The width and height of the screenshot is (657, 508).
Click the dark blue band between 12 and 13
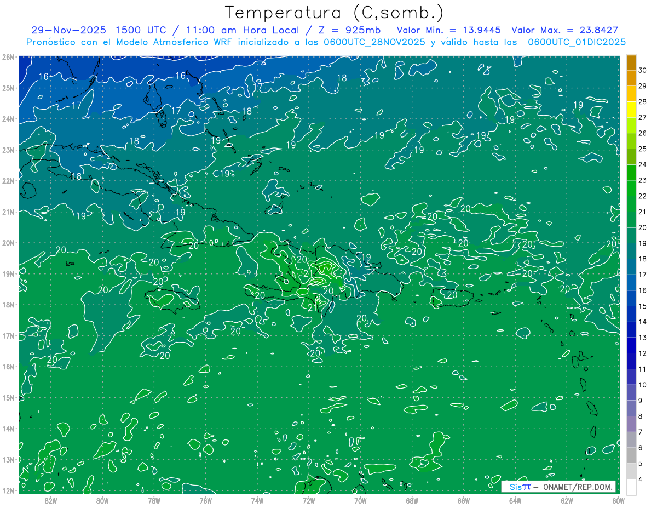pos(631,346)
